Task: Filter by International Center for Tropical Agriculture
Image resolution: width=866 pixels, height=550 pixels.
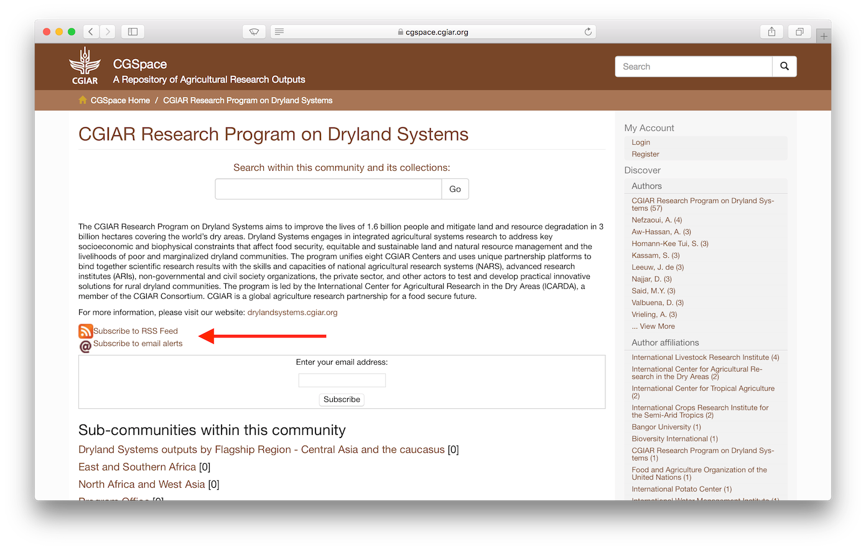Action: tap(703, 392)
